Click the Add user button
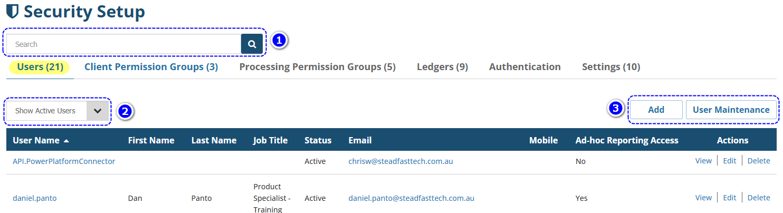This screenshot has height=213, width=783. coord(656,110)
